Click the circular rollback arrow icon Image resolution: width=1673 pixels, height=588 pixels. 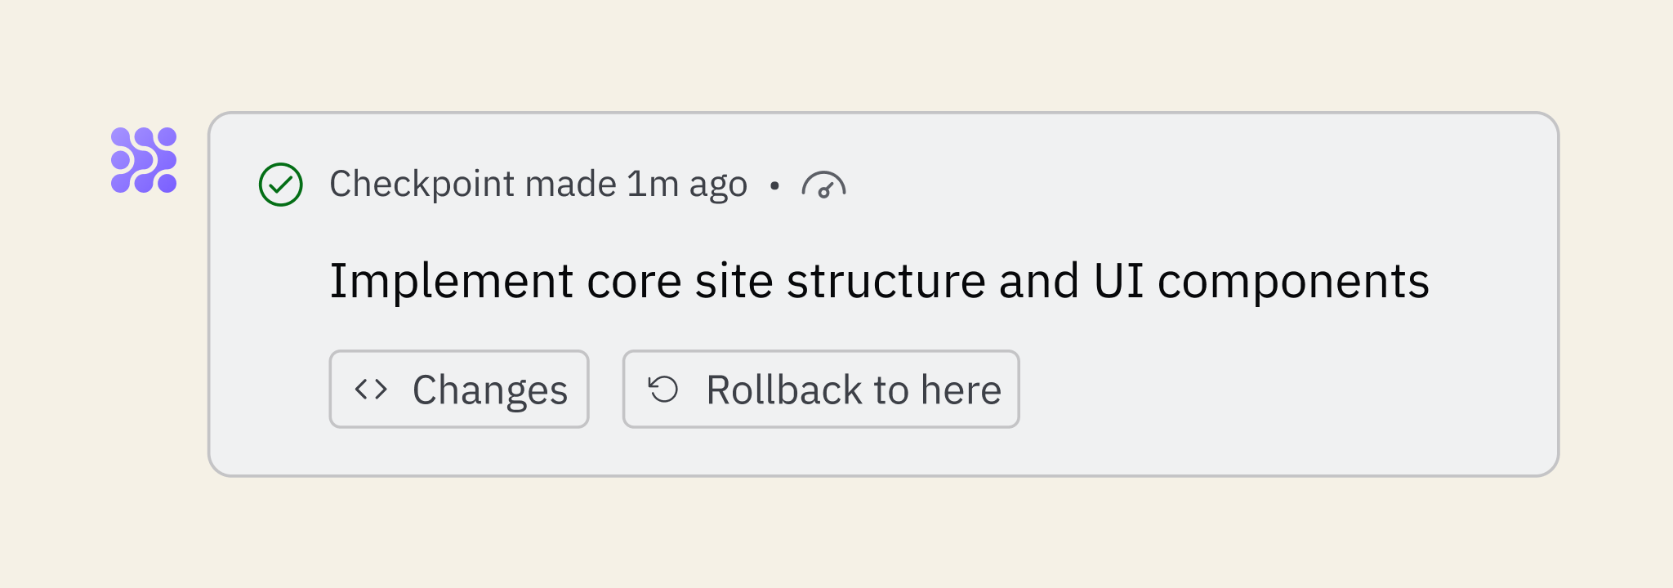click(663, 389)
